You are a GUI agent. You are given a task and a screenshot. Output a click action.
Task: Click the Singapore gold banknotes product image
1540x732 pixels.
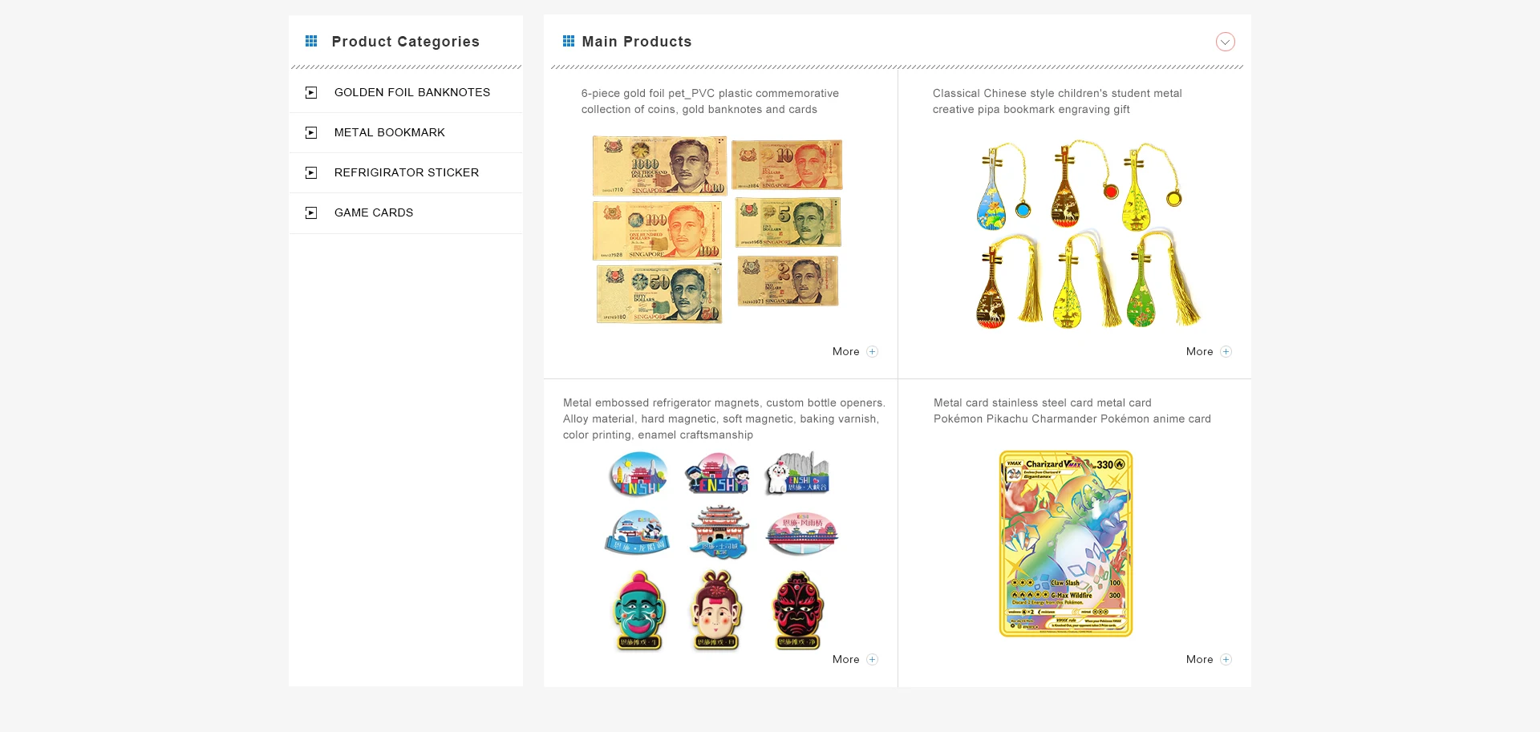[x=717, y=229]
